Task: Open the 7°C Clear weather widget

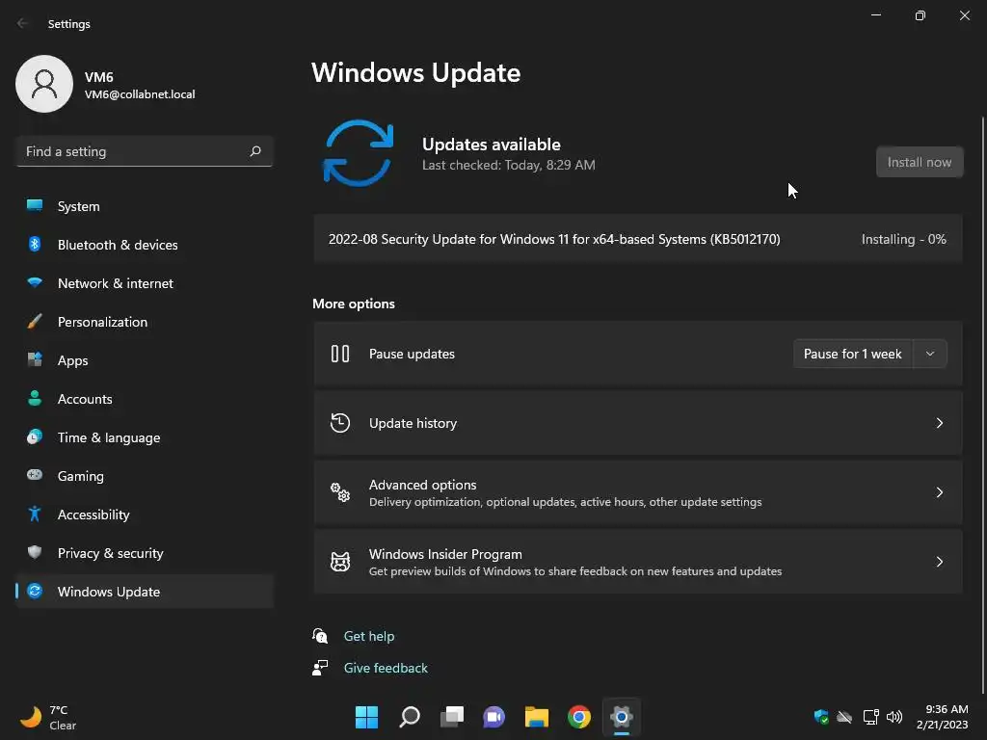Action: [49, 717]
